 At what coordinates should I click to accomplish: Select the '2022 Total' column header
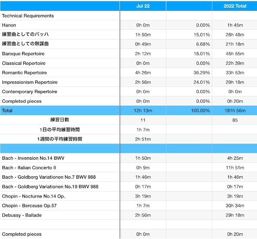pyautogui.click(x=235, y=6)
